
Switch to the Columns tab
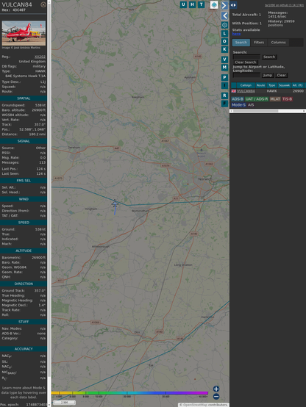point(278,43)
